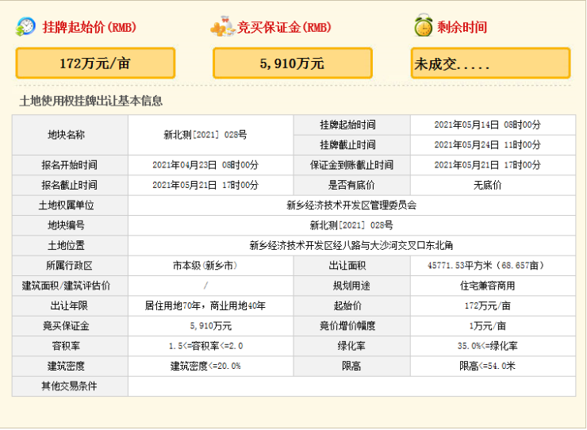Click the 建筑面积/建筑评估价 label cell
Image resolution: width=587 pixels, height=430 pixels.
70,286
